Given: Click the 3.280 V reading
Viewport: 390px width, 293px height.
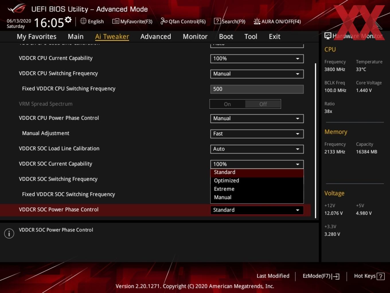Looking at the screenshot, I should click(332, 234).
